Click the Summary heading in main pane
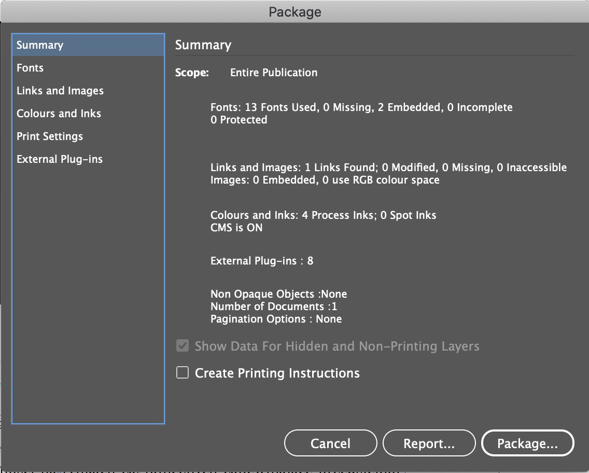Viewport: 589px width, 473px height. pyautogui.click(x=203, y=45)
